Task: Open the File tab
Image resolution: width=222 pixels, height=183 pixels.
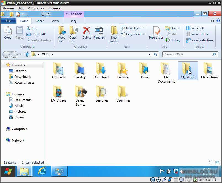Action: [8, 21]
